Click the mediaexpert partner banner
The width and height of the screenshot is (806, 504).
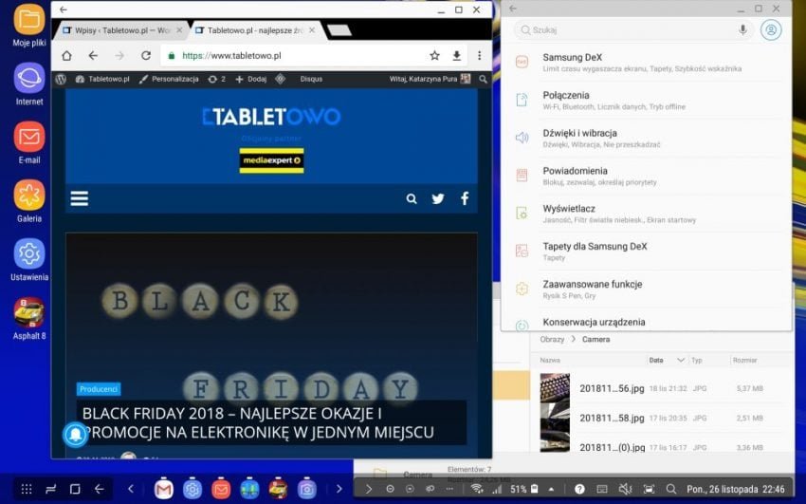pyautogui.click(x=271, y=160)
